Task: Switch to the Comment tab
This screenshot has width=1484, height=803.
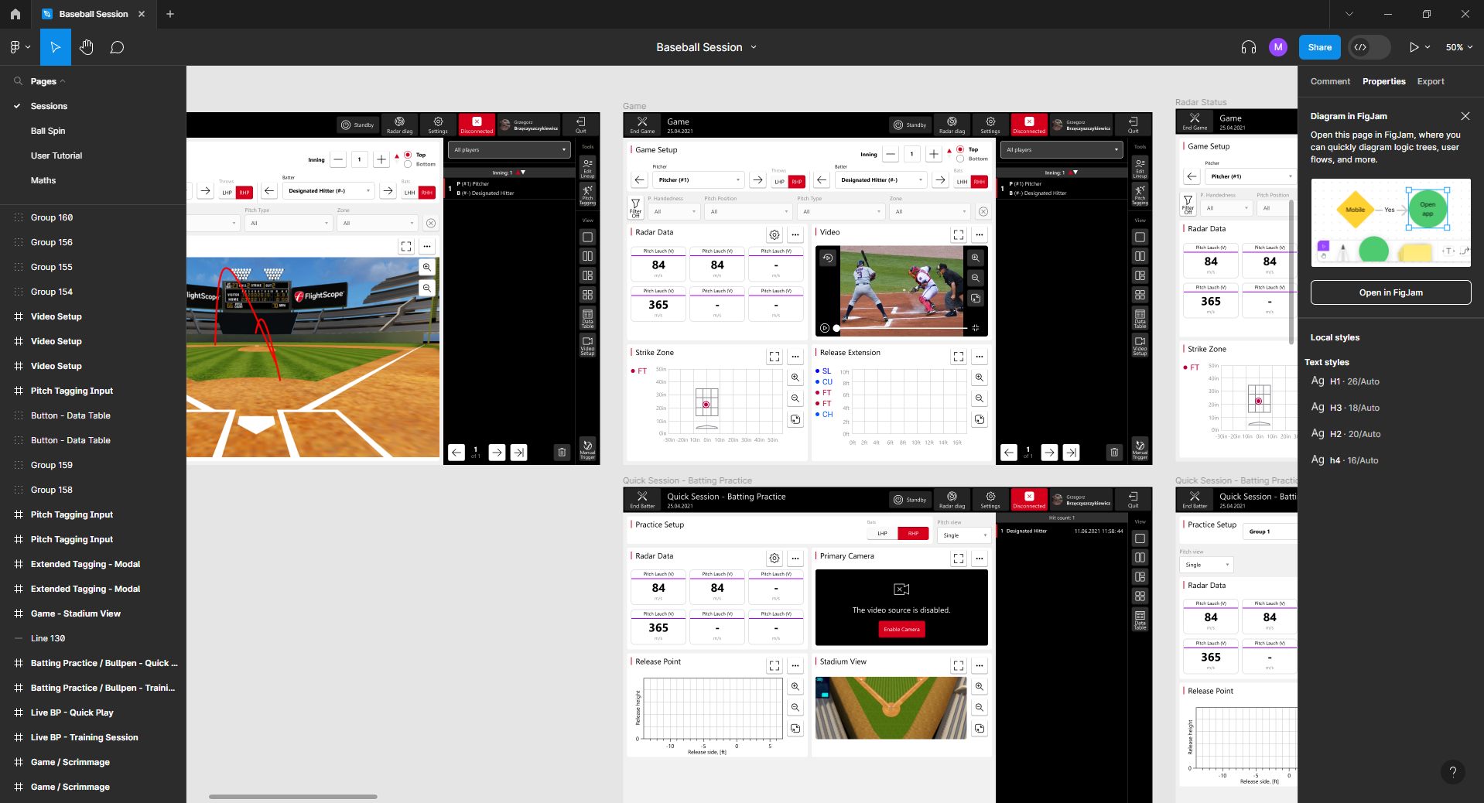Action: 1329,81
